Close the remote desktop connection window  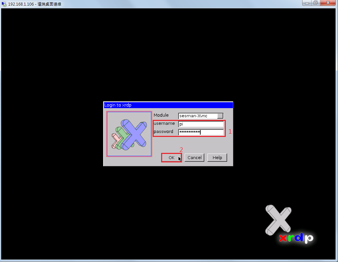[x=327, y=3]
